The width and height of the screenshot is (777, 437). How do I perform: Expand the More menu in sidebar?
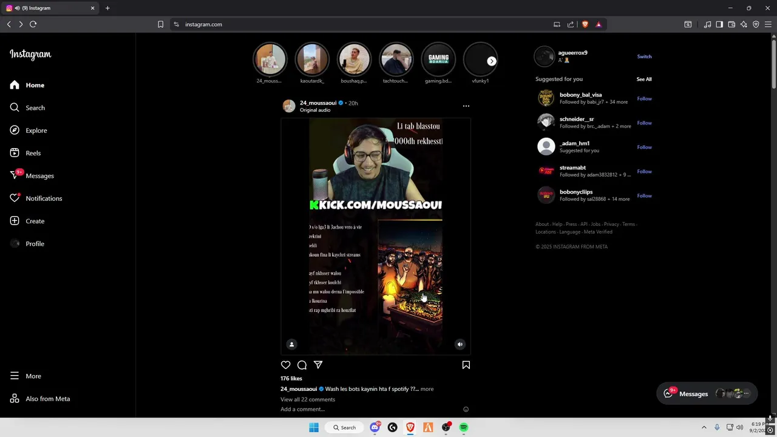(x=25, y=376)
